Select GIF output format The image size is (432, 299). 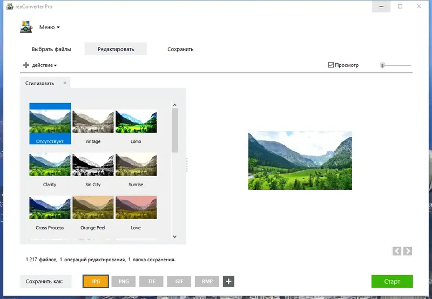point(179,281)
